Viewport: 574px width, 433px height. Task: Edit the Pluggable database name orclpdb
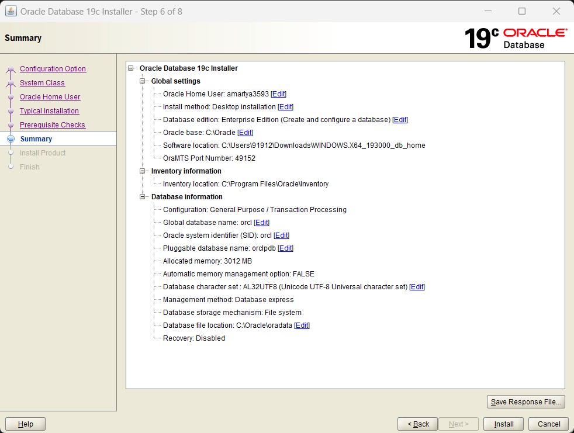click(x=285, y=248)
